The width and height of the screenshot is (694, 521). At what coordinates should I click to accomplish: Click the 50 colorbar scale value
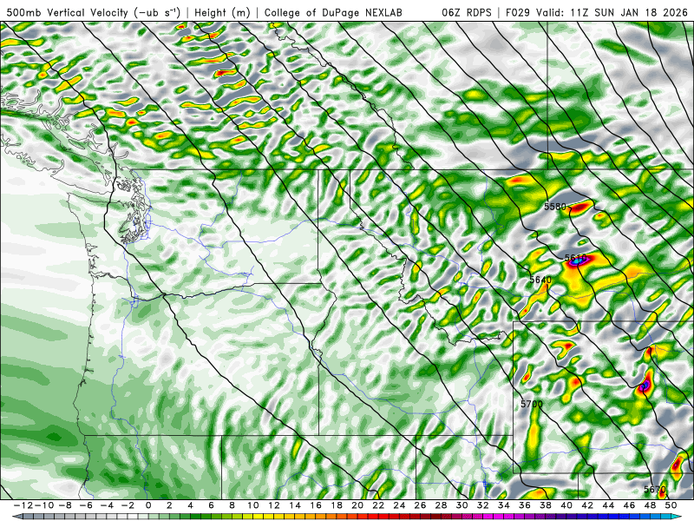tap(671, 505)
